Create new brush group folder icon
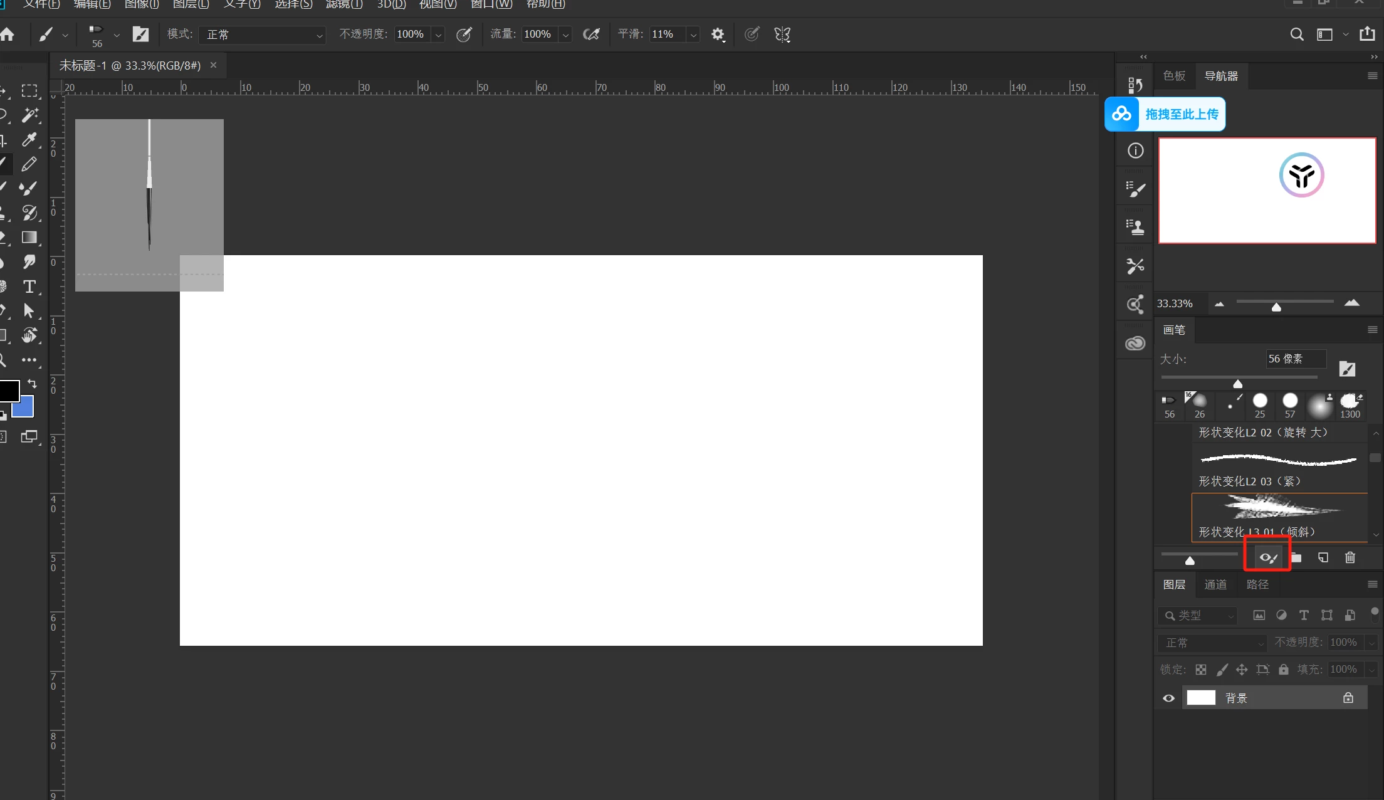1384x800 pixels. pos(1296,557)
